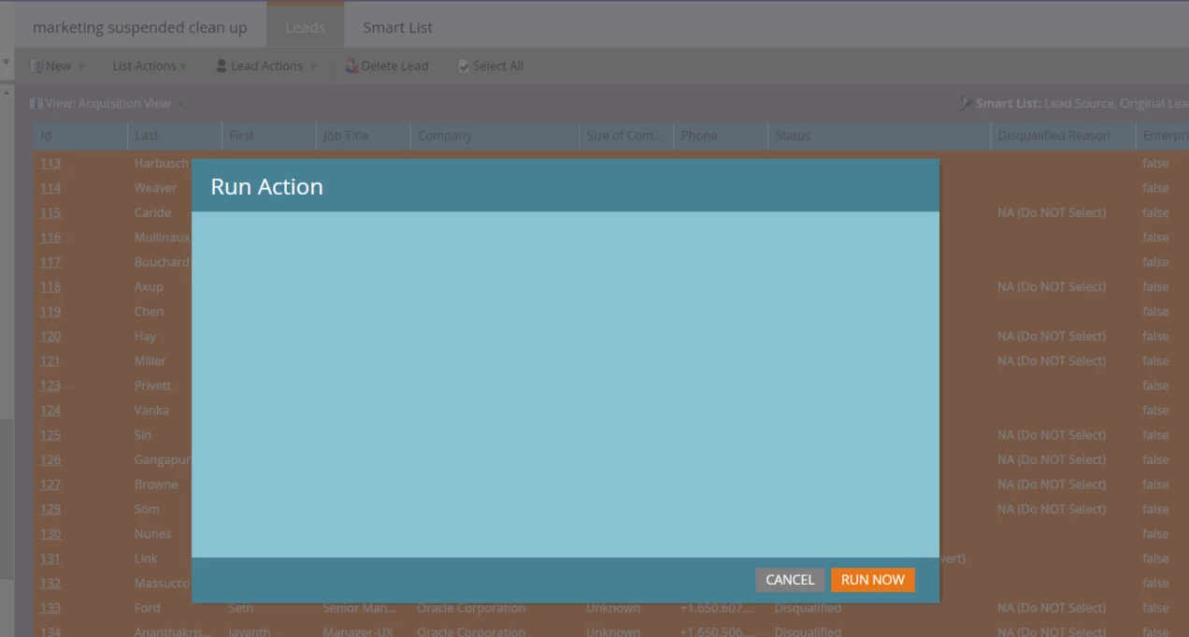This screenshot has width=1189, height=637.
Task: Select the Miller last name cell
Action: point(150,361)
